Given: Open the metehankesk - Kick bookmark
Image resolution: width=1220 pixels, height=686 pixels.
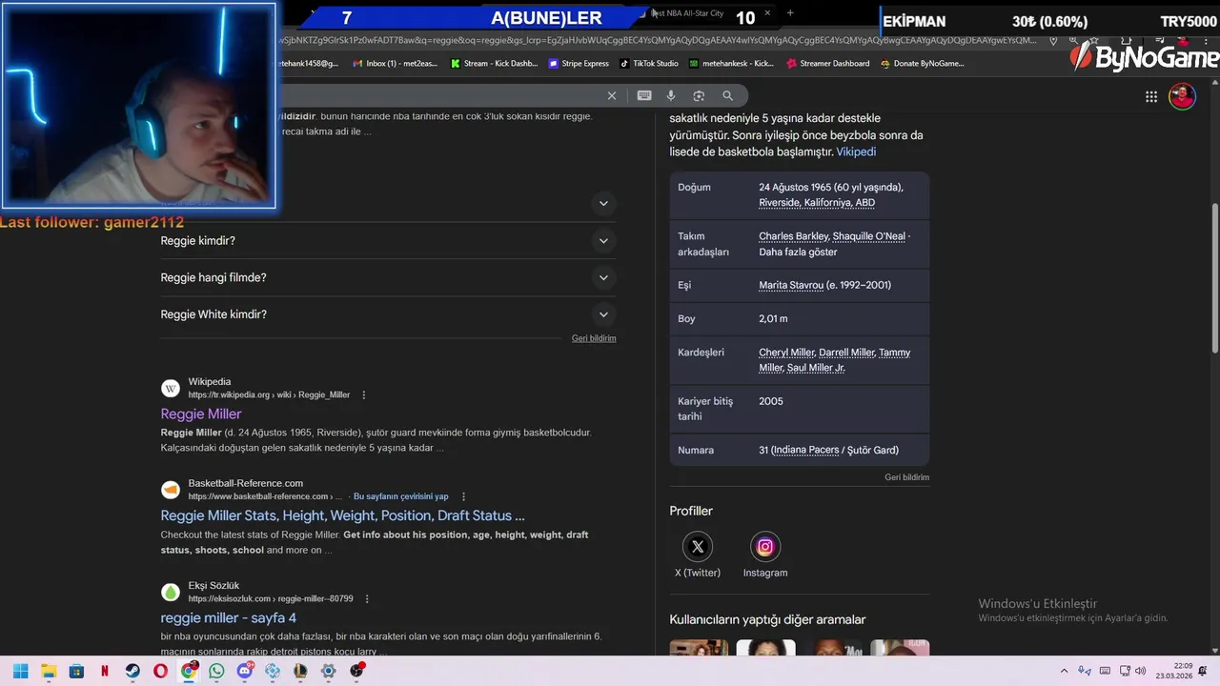Looking at the screenshot, I should click(731, 64).
